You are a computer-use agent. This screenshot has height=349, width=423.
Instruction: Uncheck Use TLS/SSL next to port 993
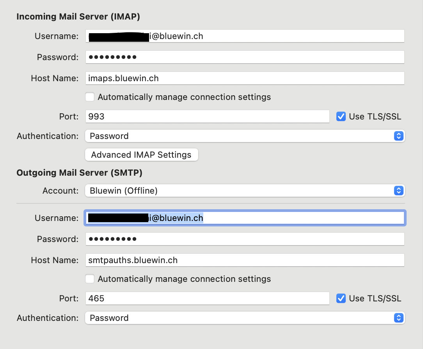coord(341,116)
